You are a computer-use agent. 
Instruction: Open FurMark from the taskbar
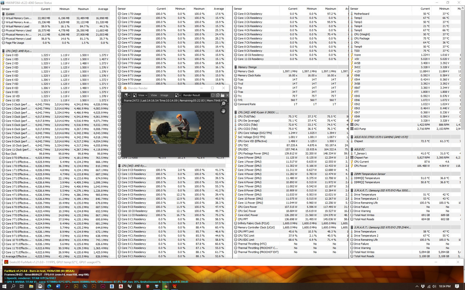174,286
